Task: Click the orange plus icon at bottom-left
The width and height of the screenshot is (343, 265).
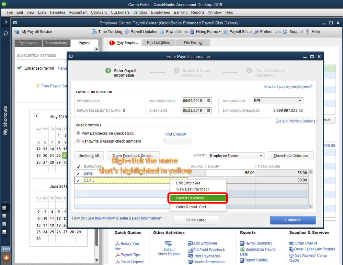Action: point(6,258)
